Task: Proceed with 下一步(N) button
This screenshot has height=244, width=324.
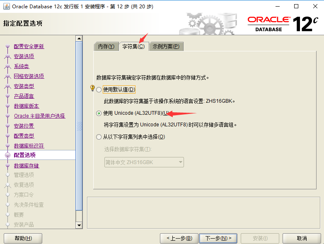Action: (218, 239)
